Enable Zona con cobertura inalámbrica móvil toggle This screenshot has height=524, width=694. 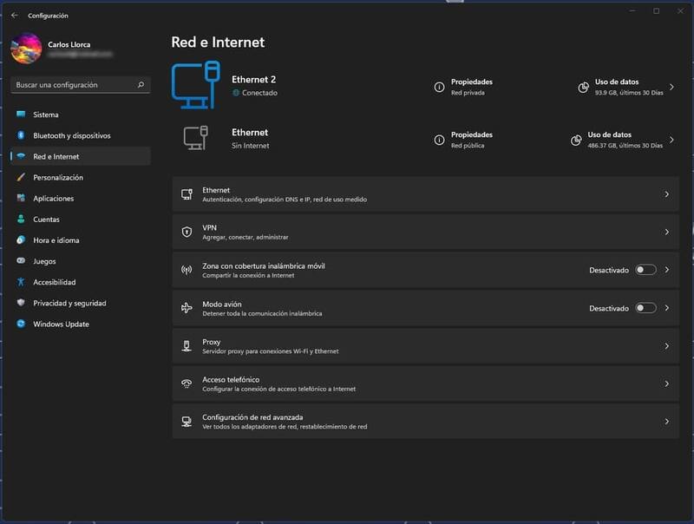[x=645, y=270]
